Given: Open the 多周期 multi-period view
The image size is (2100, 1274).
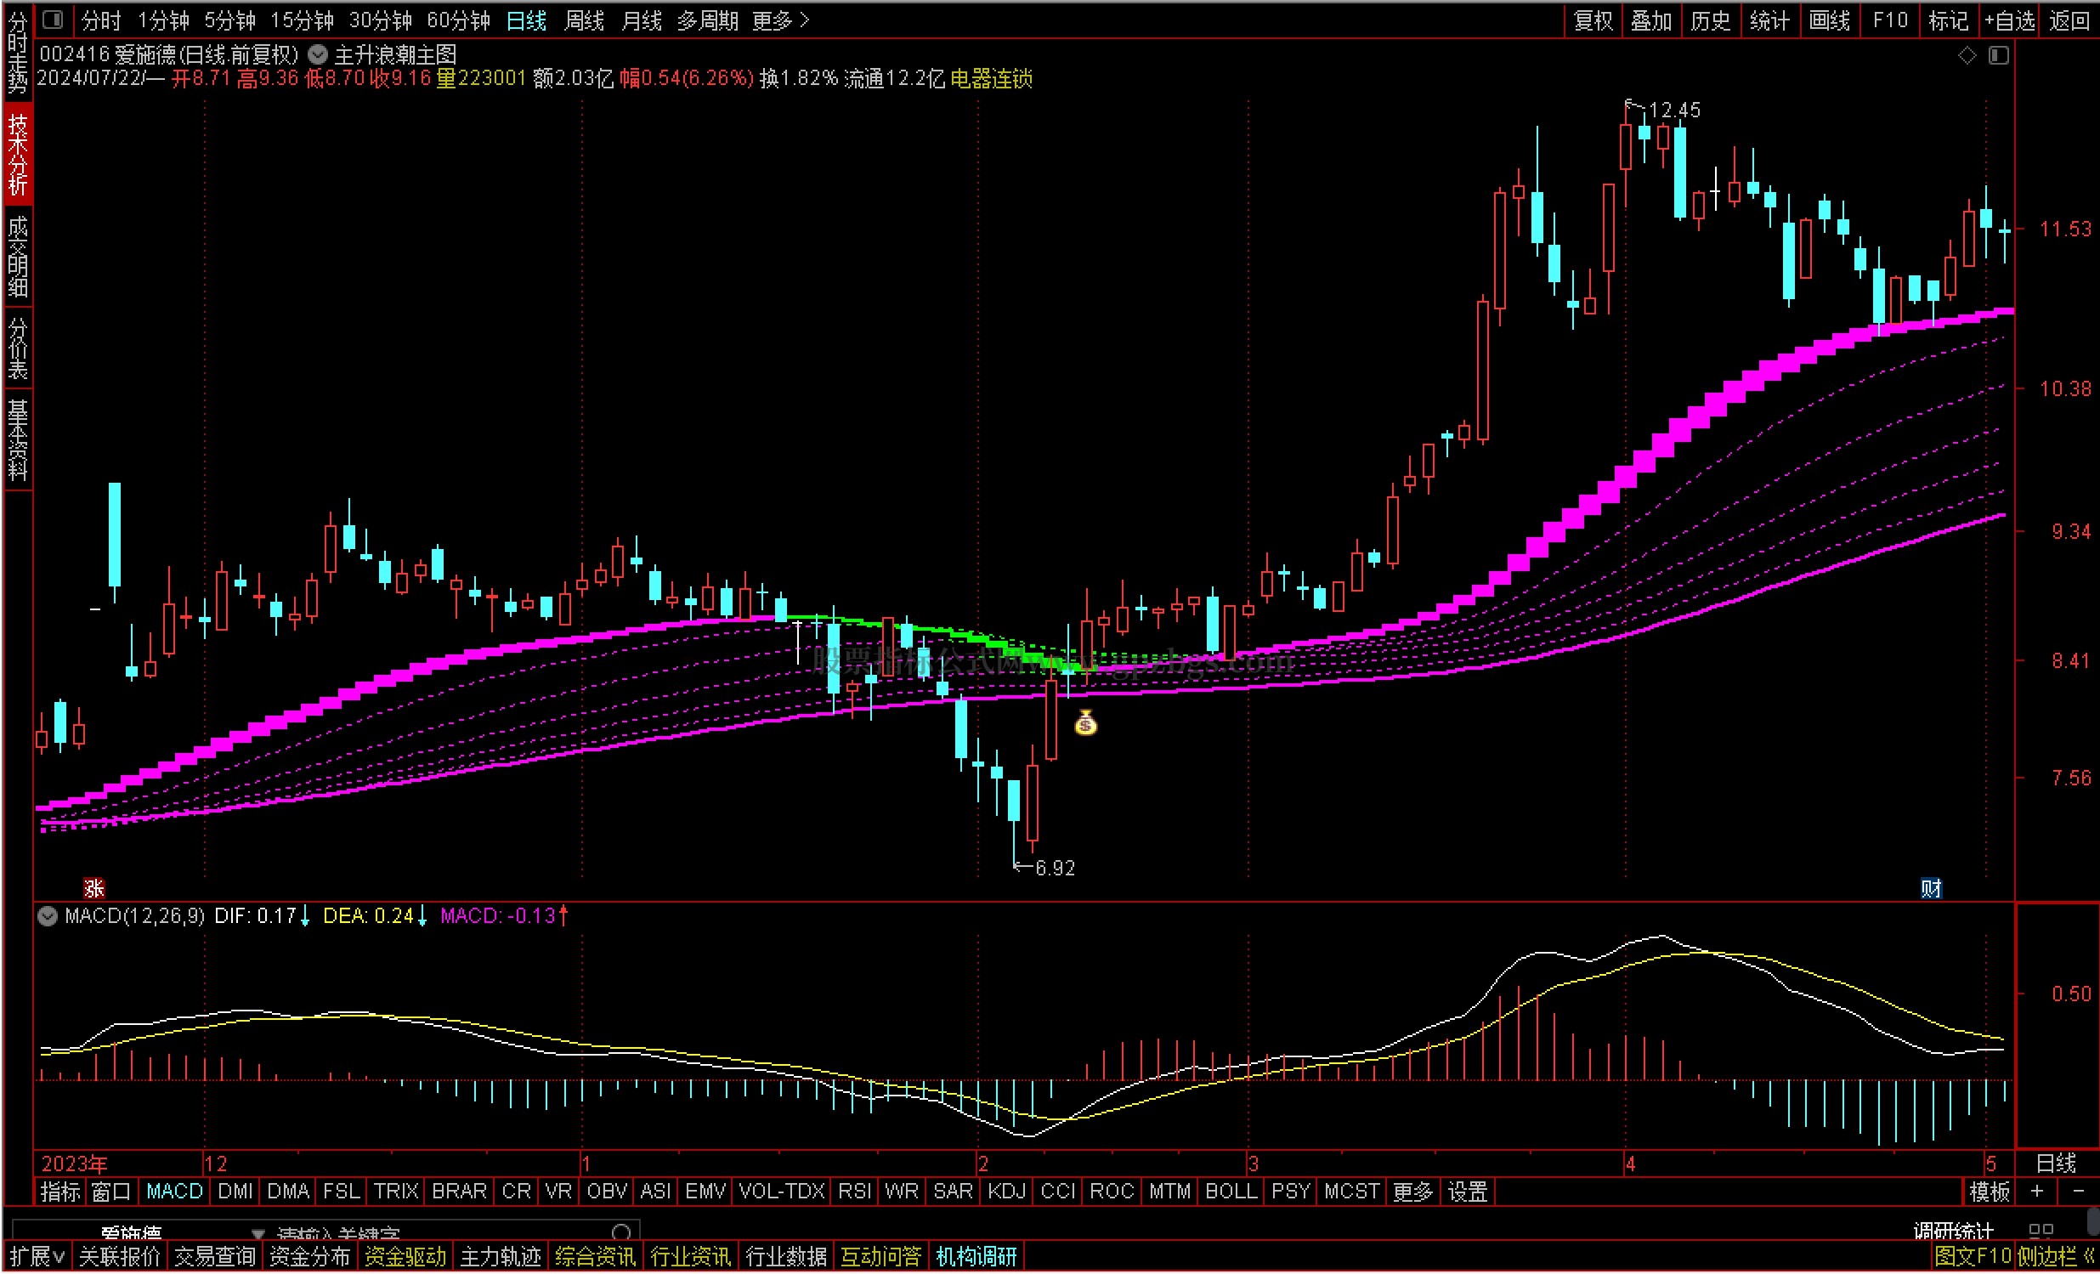Looking at the screenshot, I should (707, 20).
